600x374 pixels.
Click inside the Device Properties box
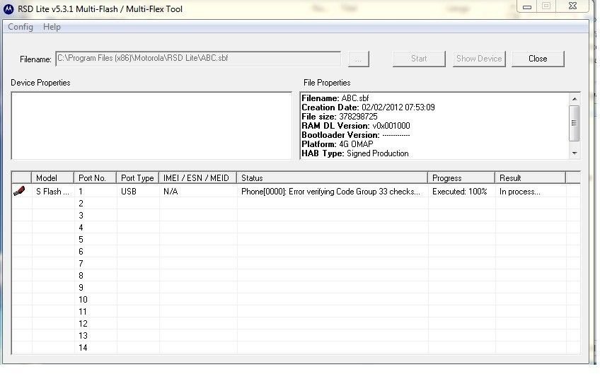pyautogui.click(x=151, y=125)
